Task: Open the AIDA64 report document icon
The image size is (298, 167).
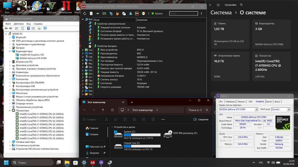Action: [x=91, y=13]
